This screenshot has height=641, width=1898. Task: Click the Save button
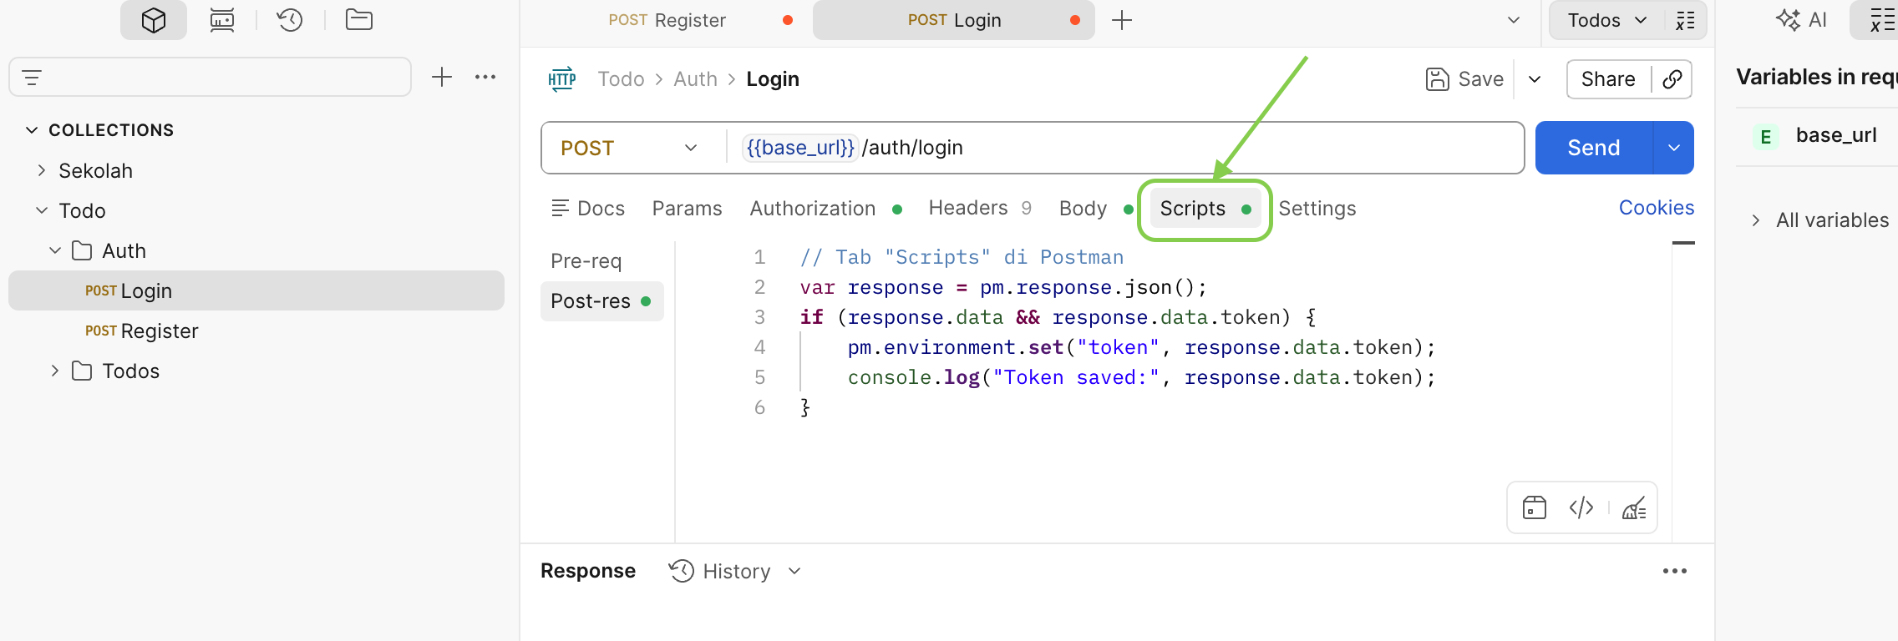tap(1465, 79)
